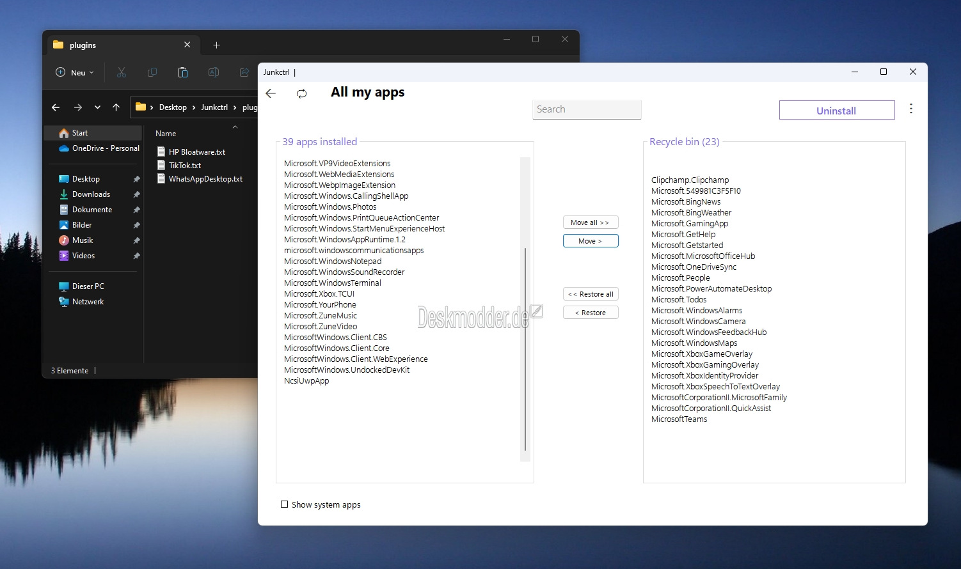This screenshot has width=961, height=569.
Task: Go back in File Explorer navigation
Action: pos(56,107)
